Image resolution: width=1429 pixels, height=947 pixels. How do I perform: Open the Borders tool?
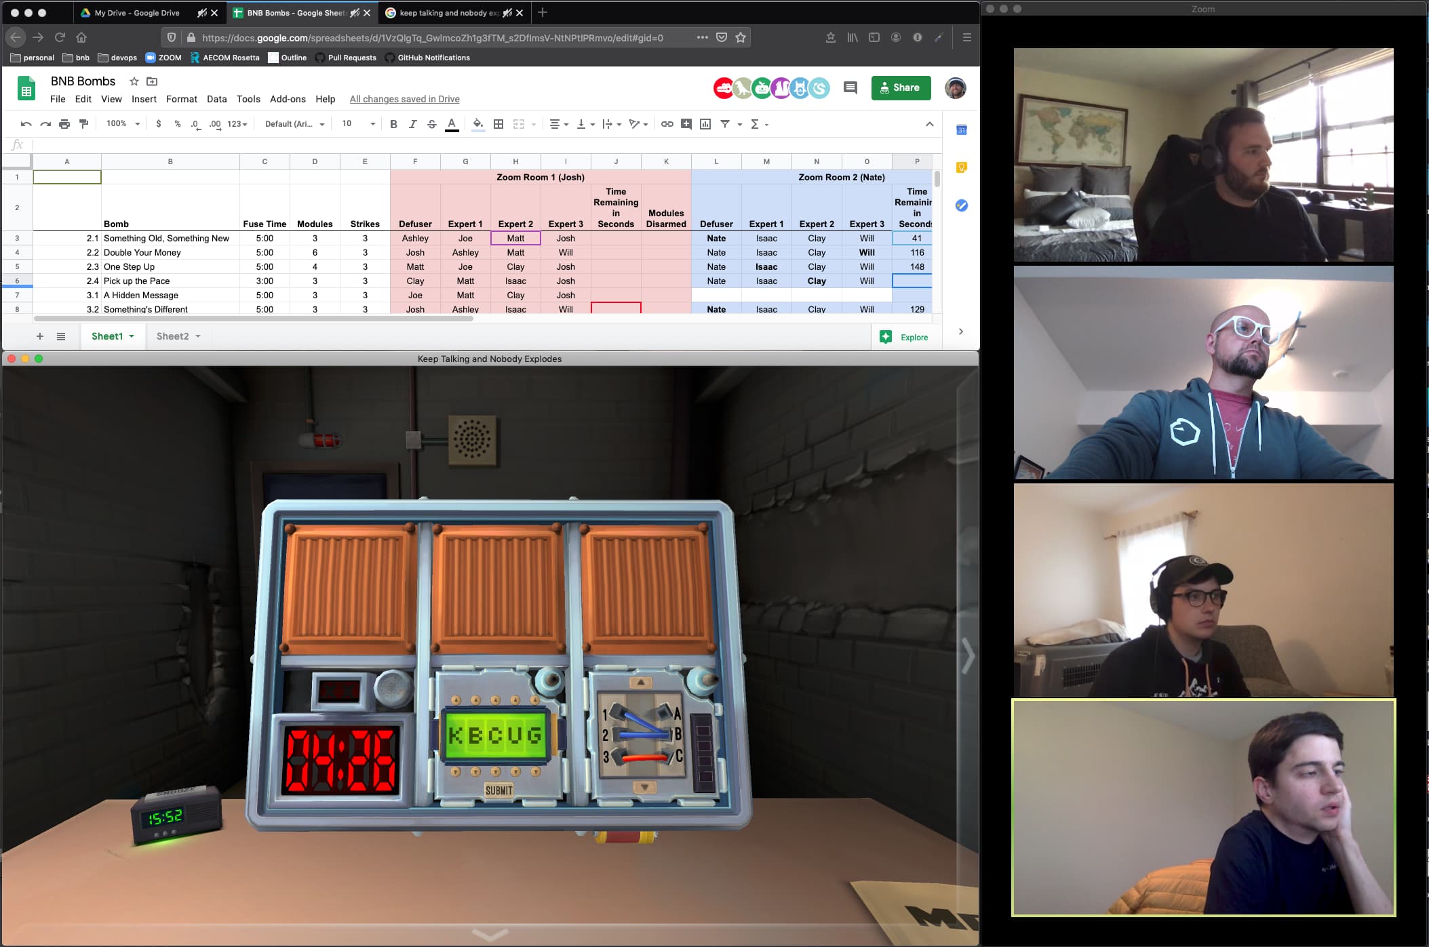498,124
